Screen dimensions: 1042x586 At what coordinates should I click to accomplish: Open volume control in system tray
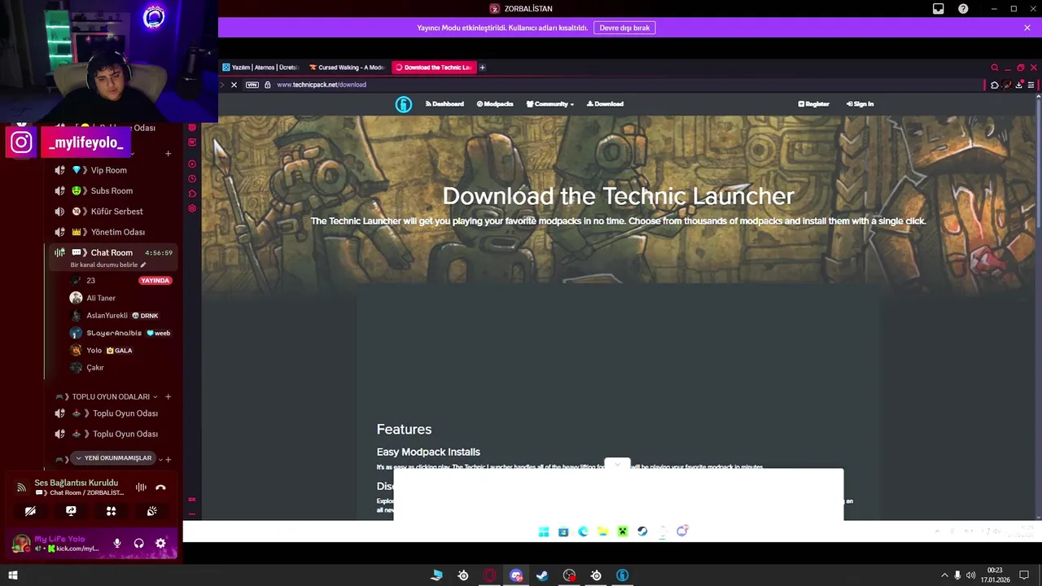(x=970, y=575)
